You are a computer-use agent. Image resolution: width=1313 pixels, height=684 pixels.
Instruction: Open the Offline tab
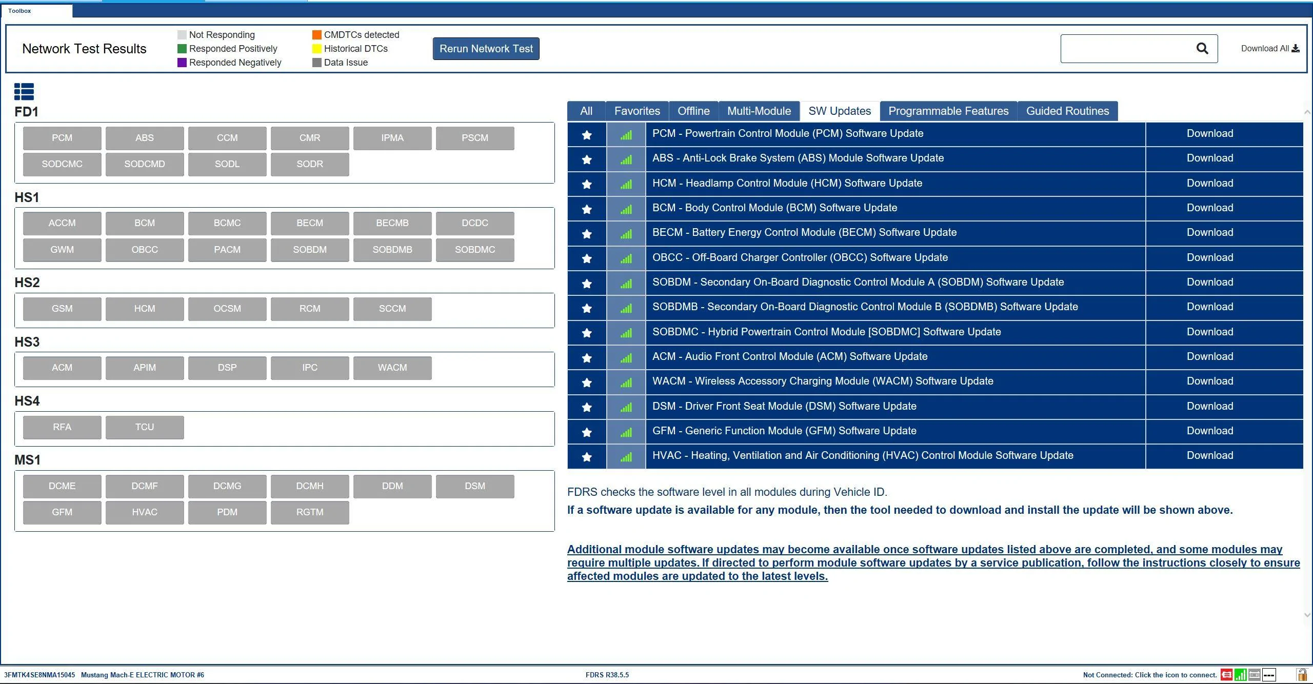point(693,111)
